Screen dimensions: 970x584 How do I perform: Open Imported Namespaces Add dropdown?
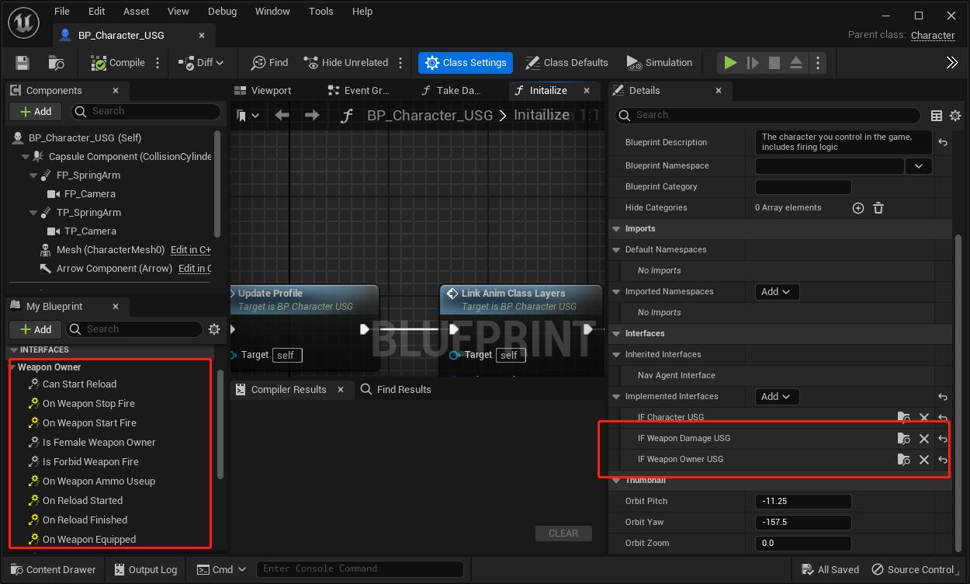tap(775, 292)
